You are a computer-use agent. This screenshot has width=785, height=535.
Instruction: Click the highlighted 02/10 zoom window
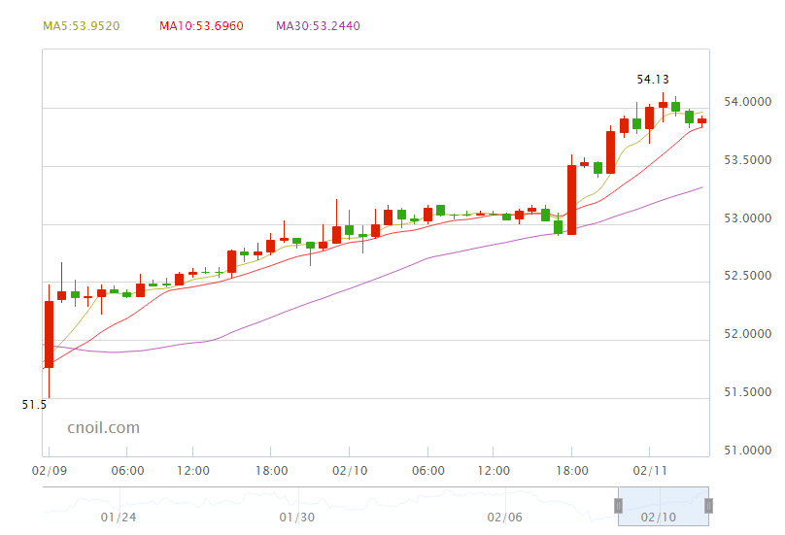(x=664, y=507)
